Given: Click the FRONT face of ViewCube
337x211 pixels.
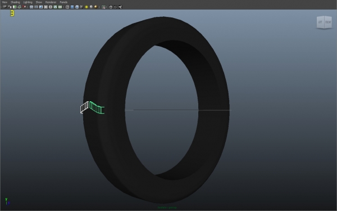Looking at the screenshot, I should tap(328, 22).
